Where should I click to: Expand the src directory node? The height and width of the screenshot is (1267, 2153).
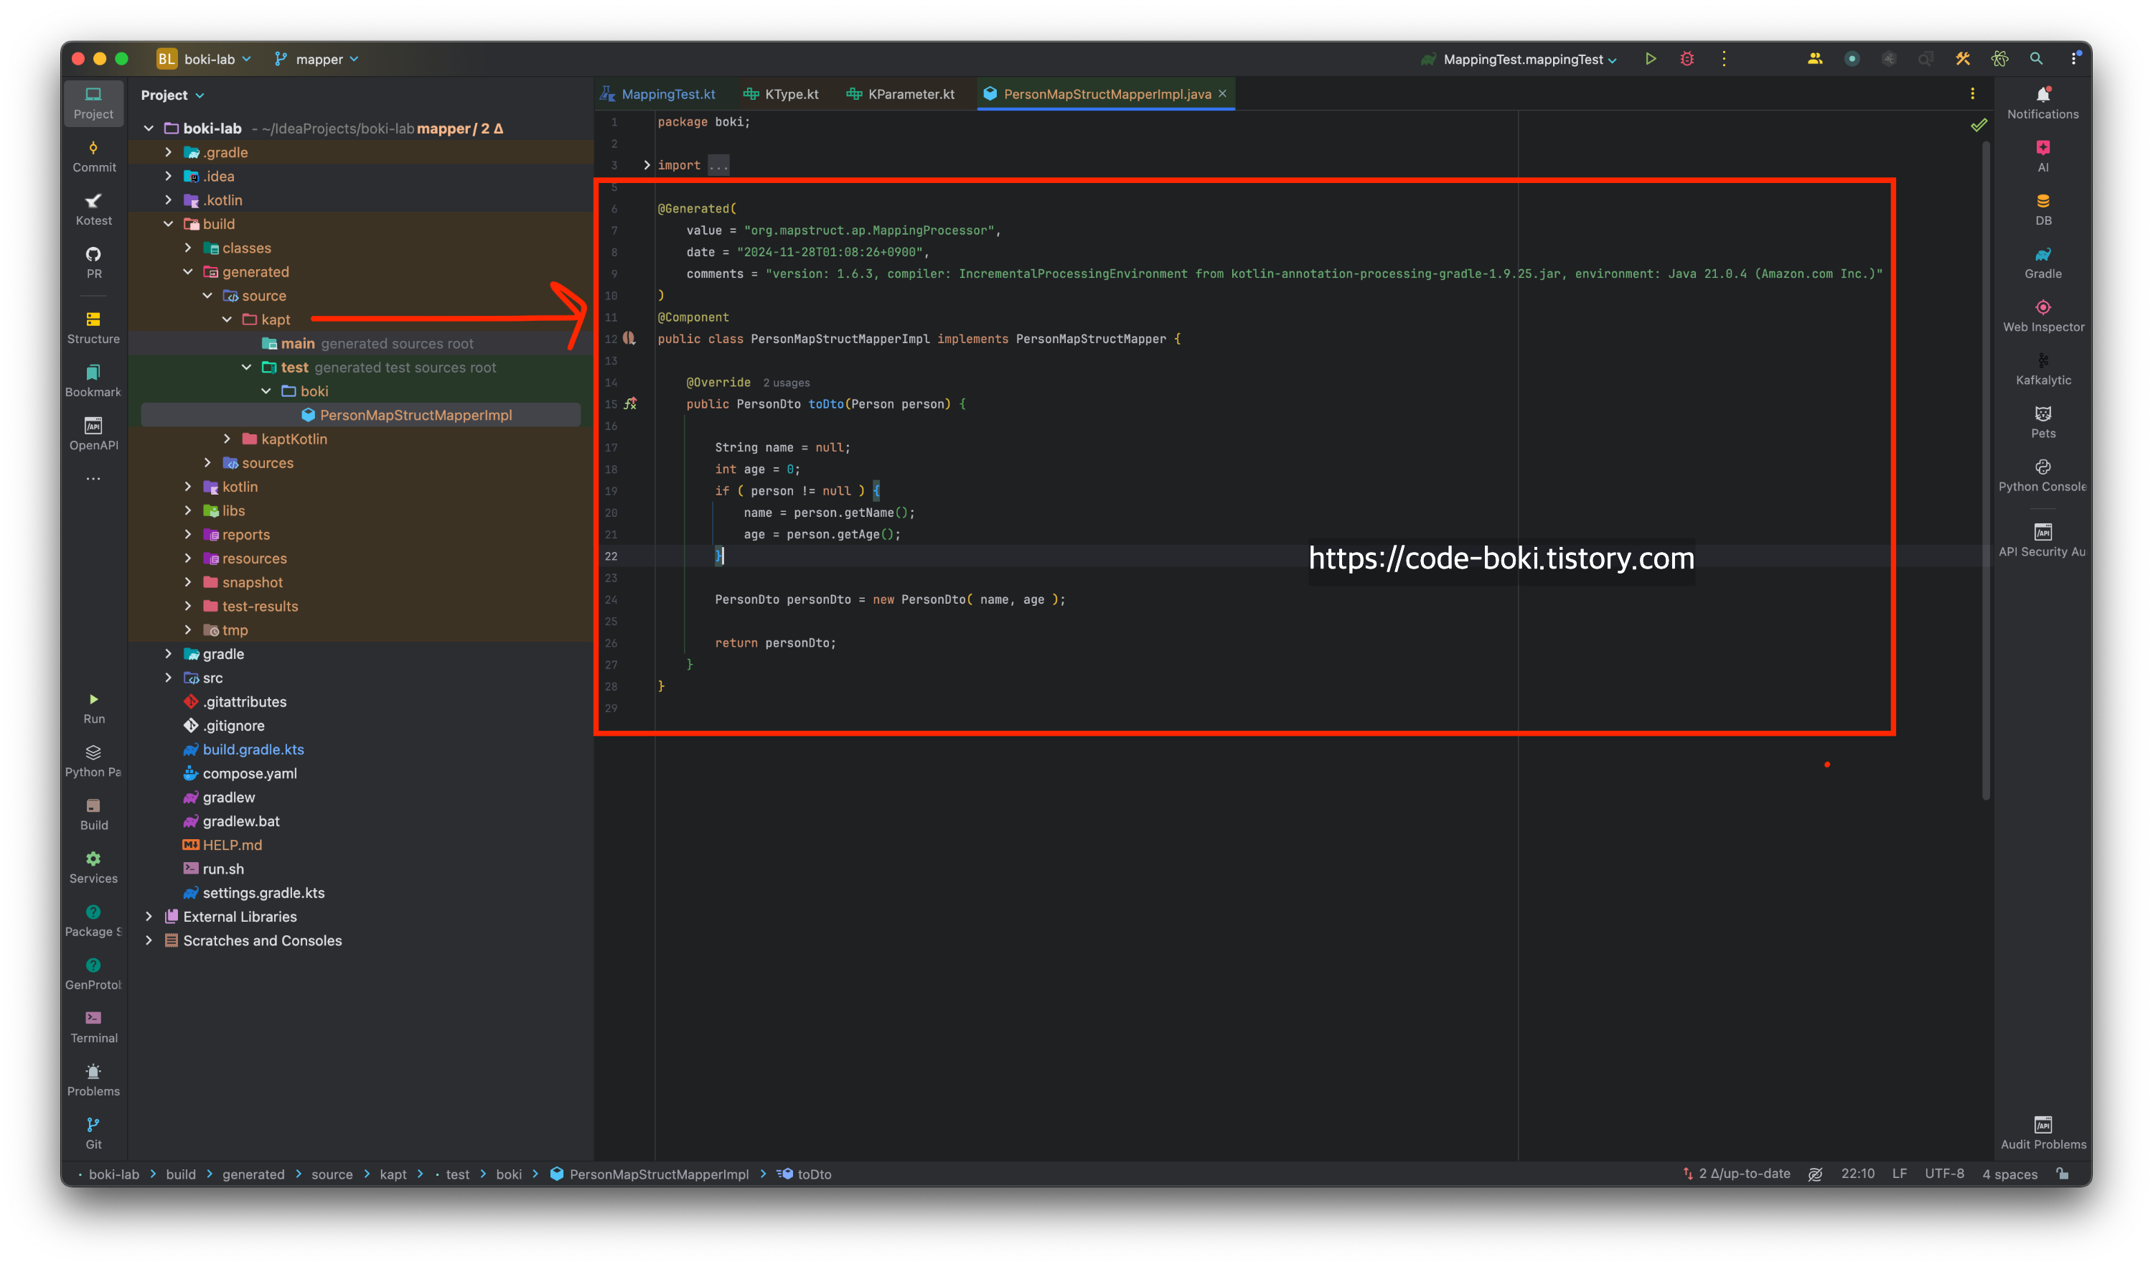[x=169, y=678]
